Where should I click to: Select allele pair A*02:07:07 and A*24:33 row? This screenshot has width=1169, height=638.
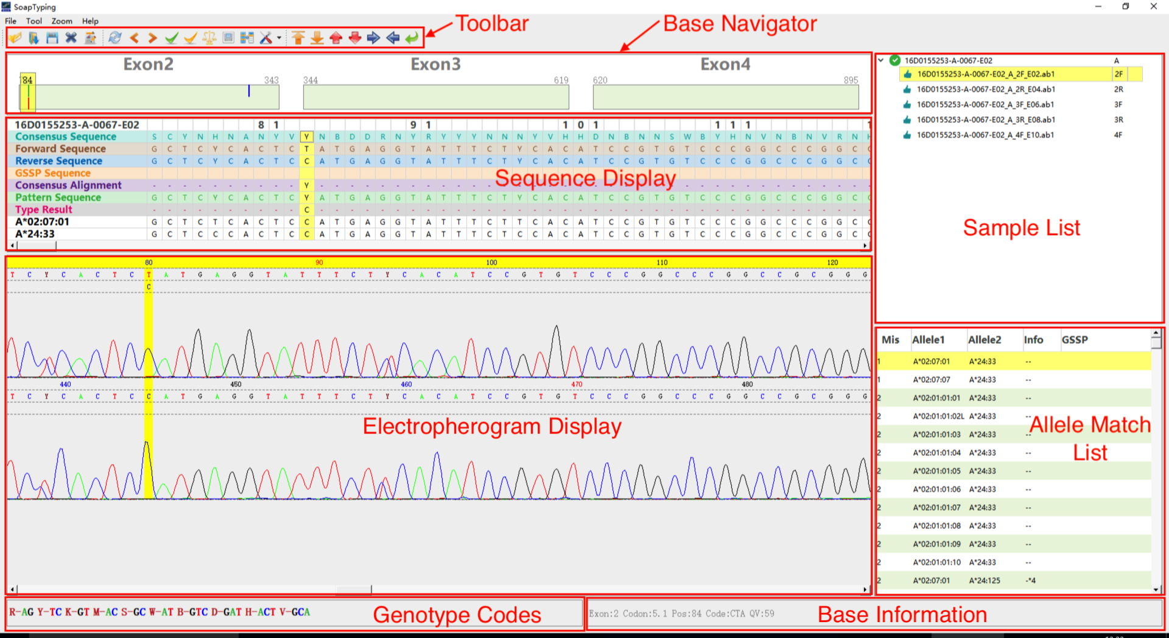point(1014,380)
